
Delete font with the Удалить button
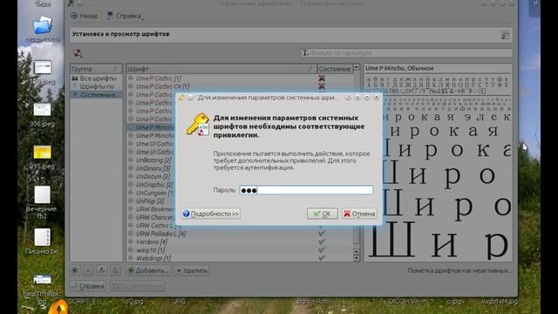[192, 270]
